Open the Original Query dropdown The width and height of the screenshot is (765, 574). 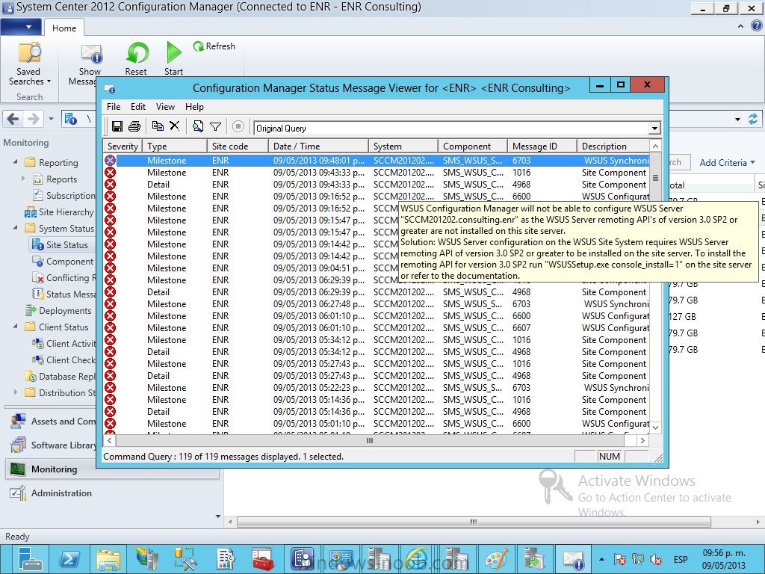point(654,129)
